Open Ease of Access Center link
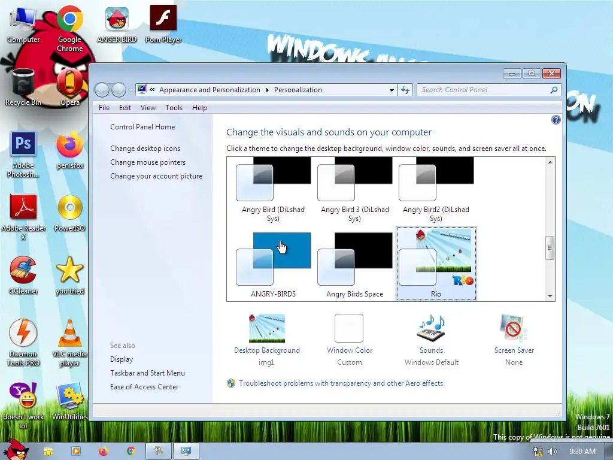The width and height of the screenshot is (613, 460). 144,386
